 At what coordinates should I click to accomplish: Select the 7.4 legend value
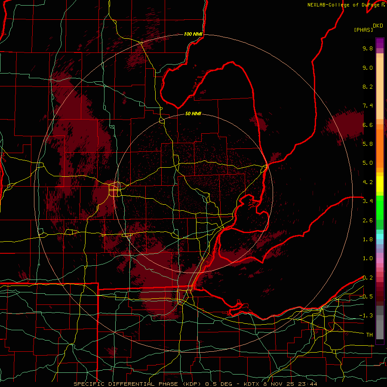(x=368, y=106)
